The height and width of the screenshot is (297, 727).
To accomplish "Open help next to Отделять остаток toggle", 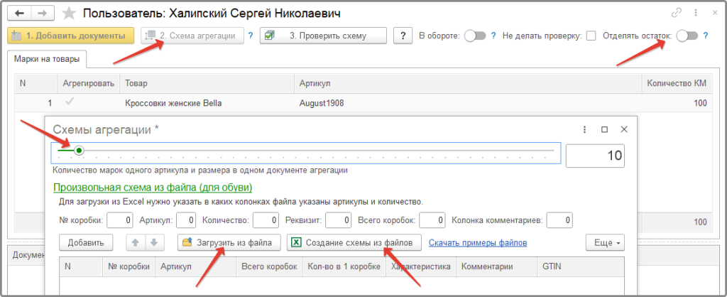I will [x=706, y=36].
